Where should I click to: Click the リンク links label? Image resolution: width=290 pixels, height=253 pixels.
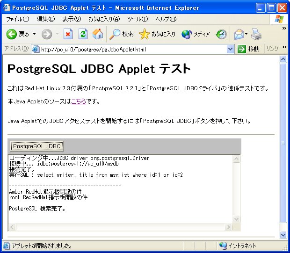(272, 49)
